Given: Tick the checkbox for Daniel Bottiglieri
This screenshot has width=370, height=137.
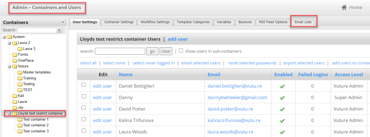Looking at the screenshot, I should coord(84,85).
